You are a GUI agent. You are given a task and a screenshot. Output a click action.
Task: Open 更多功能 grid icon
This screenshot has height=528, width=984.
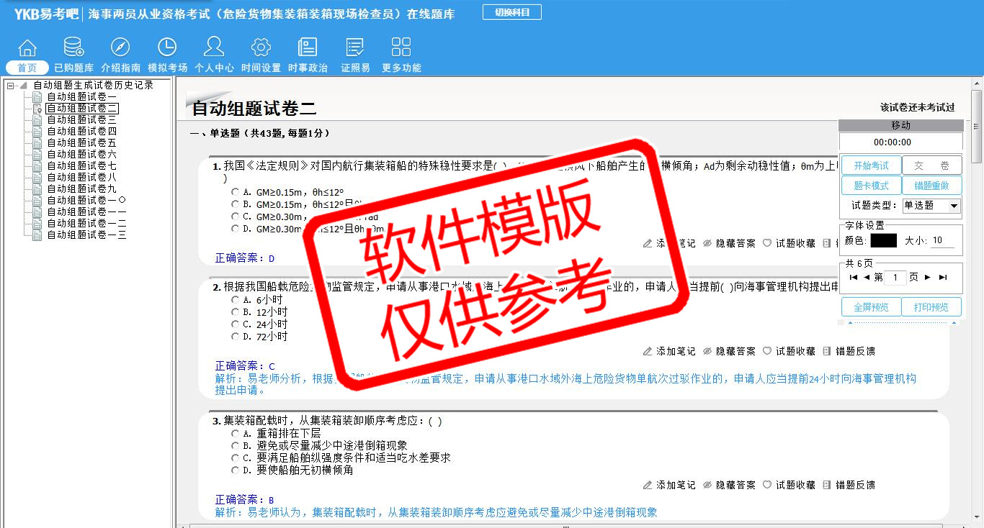click(x=401, y=48)
